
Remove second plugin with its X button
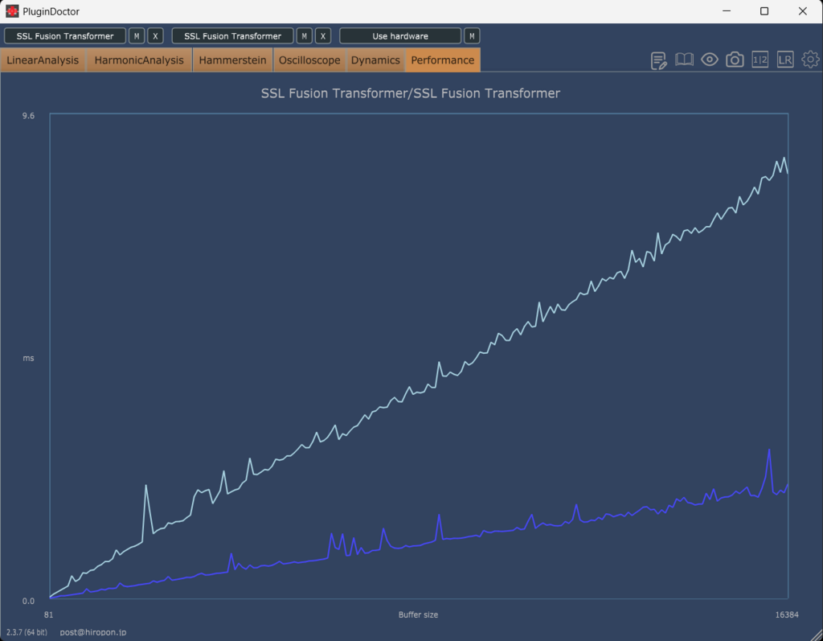click(x=323, y=35)
